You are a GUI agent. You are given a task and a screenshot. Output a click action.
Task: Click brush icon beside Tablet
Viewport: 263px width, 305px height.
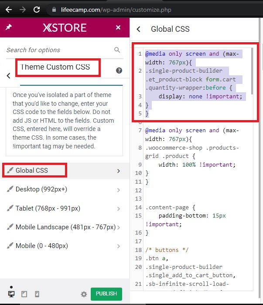(10, 208)
